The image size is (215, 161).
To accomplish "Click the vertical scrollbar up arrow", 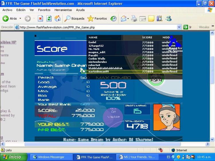I will [212, 33].
